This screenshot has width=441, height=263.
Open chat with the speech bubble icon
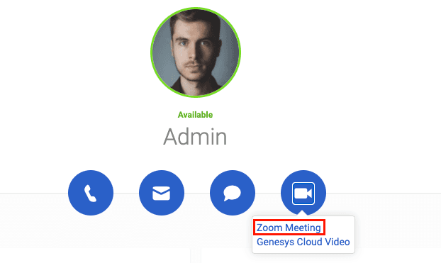coord(233,193)
